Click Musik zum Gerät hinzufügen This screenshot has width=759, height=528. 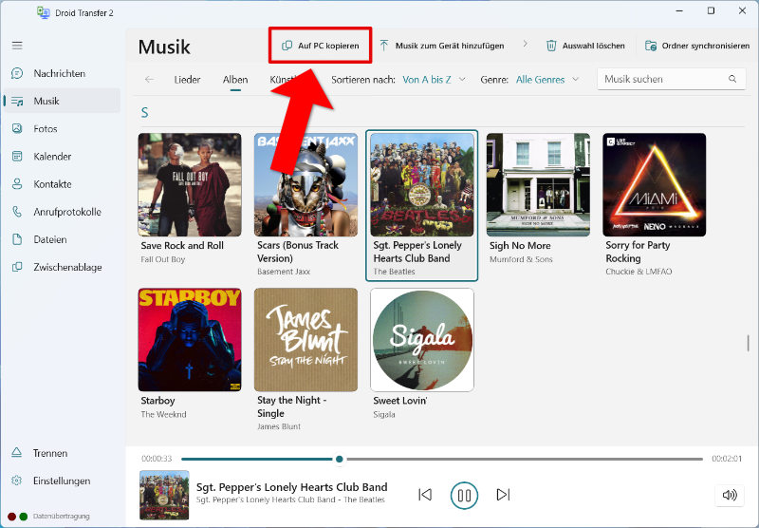coord(441,46)
